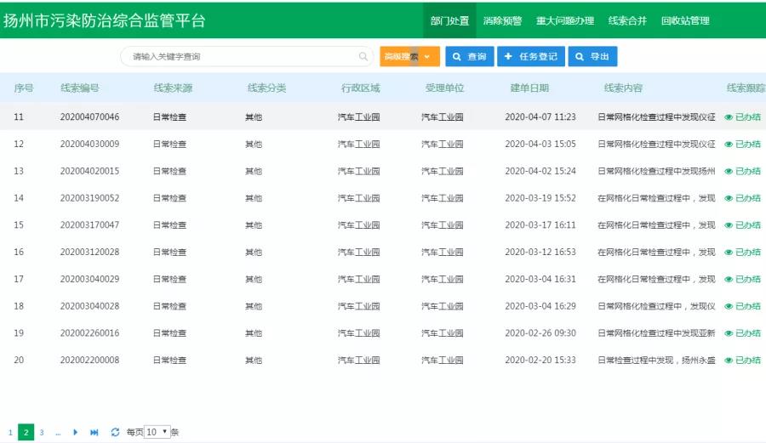Click the 查询 search button

[x=469, y=57]
